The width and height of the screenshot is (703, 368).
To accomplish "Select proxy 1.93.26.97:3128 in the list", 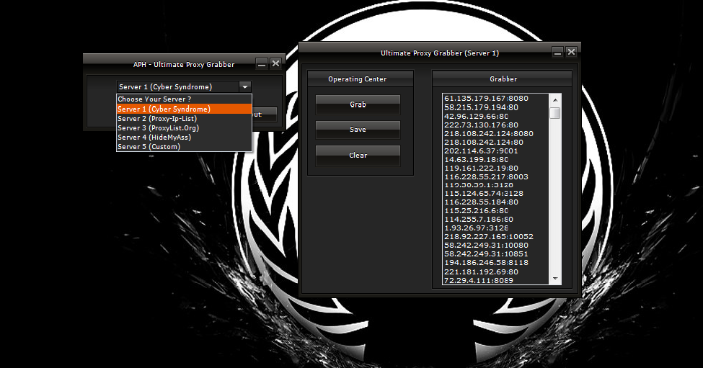I will click(x=476, y=228).
